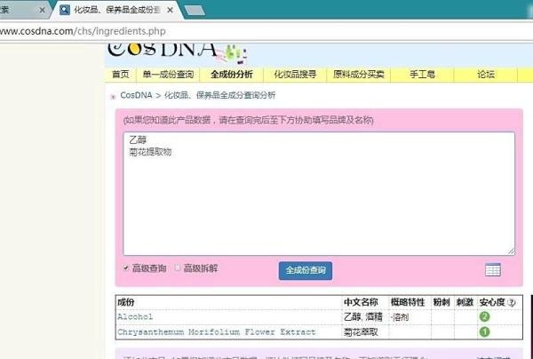Click the 粉刺 column header
The width and height of the screenshot is (533, 359).
point(442,302)
